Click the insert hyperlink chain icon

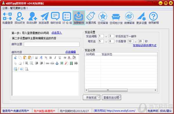point(47,63)
